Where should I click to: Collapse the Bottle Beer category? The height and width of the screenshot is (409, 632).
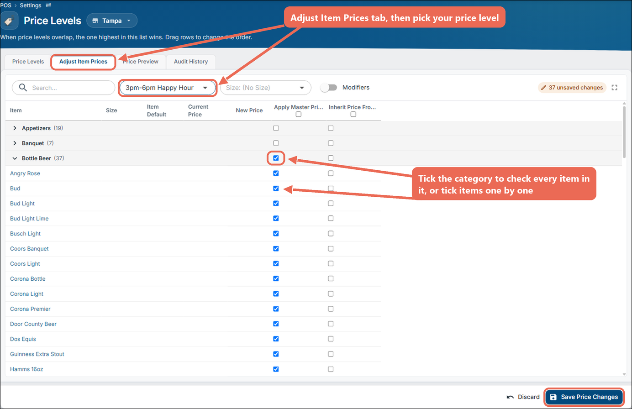click(x=15, y=158)
